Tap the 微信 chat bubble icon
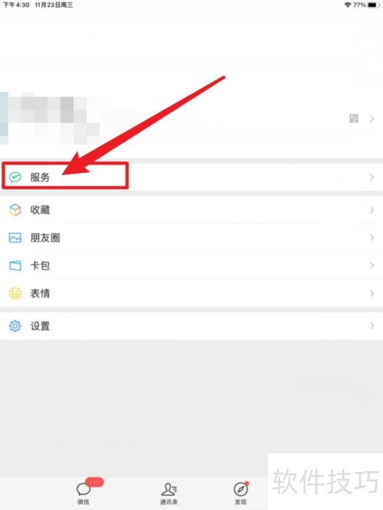Image resolution: width=383 pixels, height=510 pixels. click(x=83, y=489)
